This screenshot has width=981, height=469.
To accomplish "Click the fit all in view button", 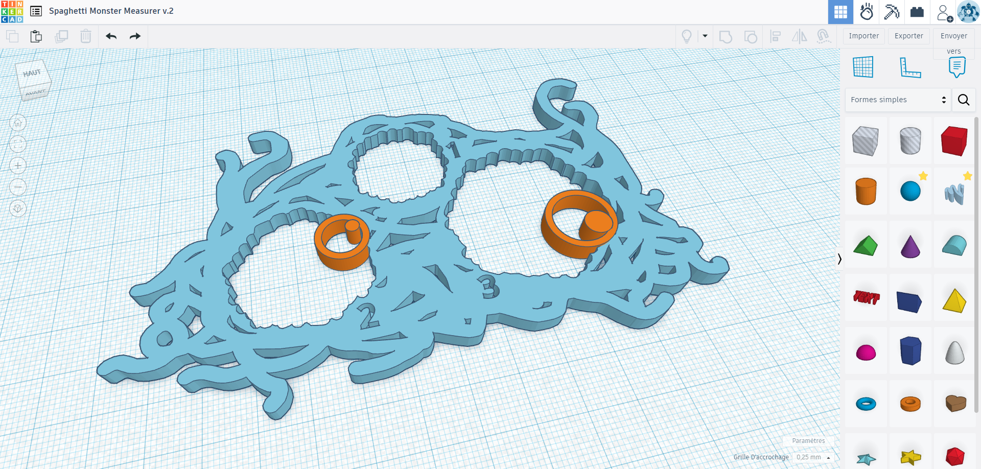I will (x=18, y=144).
